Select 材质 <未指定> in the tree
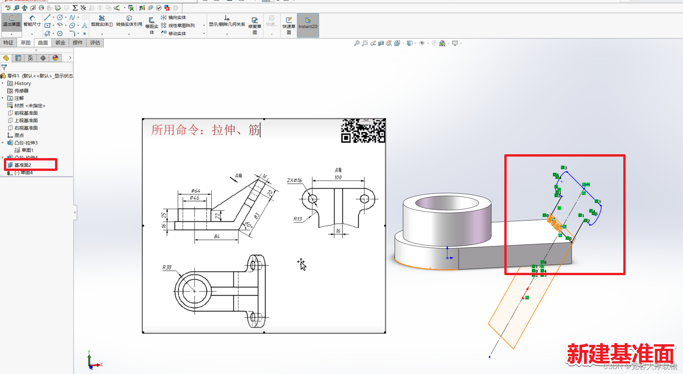683x374 pixels. click(26, 105)
